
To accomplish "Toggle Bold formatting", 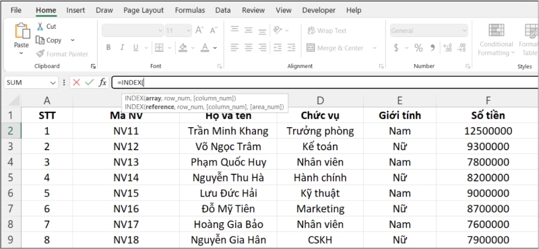I will pos(108,48).
